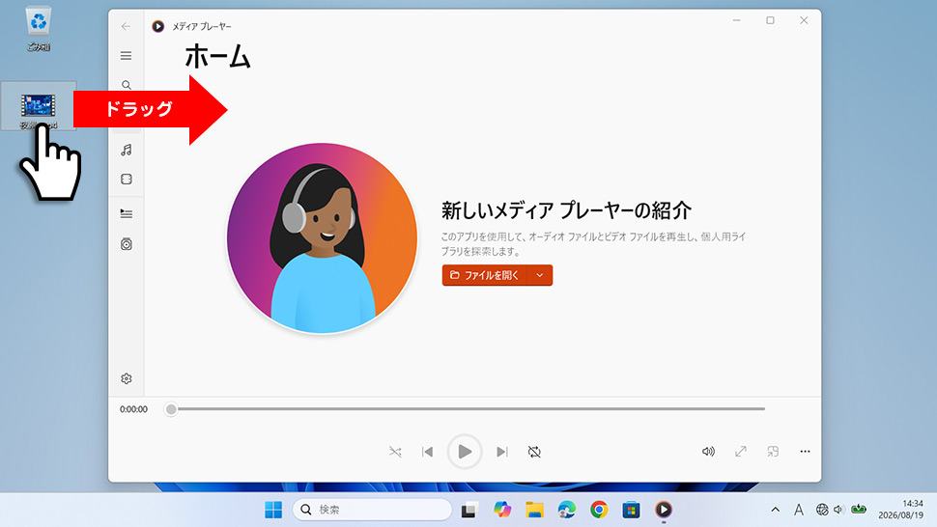
Task: Open Media Player settings gear
Action: (127, 378)
